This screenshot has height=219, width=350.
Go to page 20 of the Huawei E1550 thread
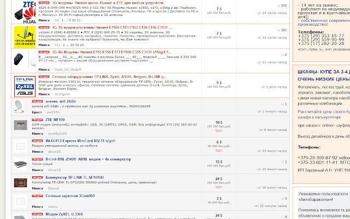[81, 45]
